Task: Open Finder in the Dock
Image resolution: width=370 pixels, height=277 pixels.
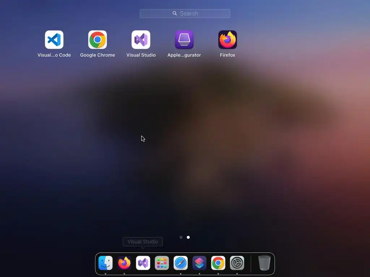Action: (x=106, y=263)
